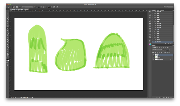Choose the Crop tool

[x=8, y=21]
